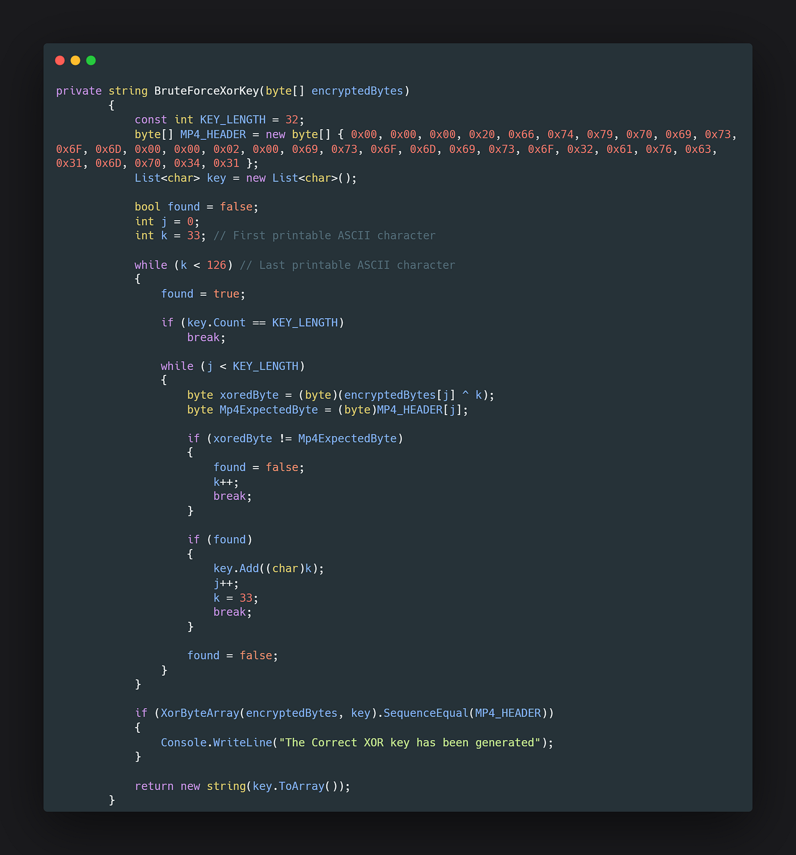Image resolution: width=796 pixels, height=855 pixels.
Task: Click the 'byte Mp4ExpectedByte' declaration
Action: point(328,410)
